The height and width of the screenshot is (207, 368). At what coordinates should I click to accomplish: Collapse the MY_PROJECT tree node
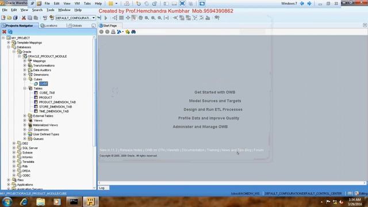(3, 38)
